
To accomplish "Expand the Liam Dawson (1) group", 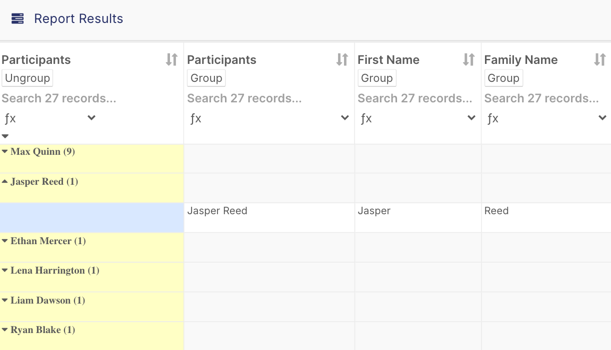I will [5, 301].
